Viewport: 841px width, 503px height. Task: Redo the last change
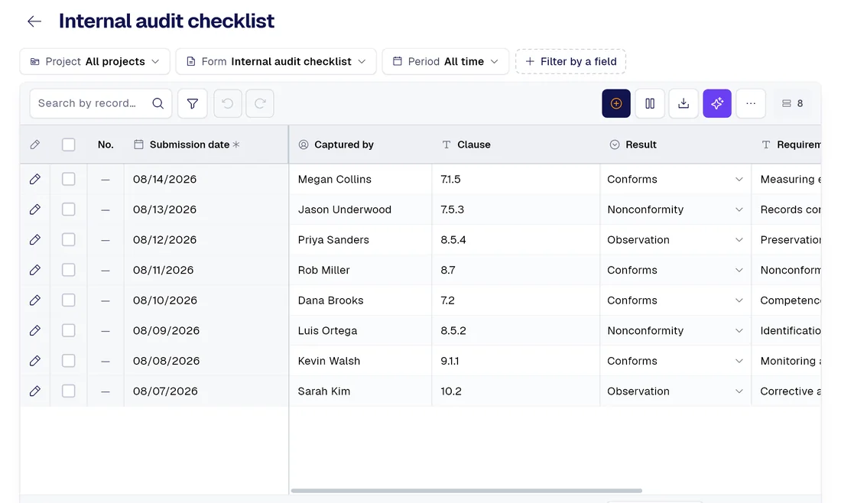(x=260, y=103)
